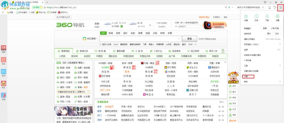Expand 网页缩放 (100%) submenu

(280, 44)
